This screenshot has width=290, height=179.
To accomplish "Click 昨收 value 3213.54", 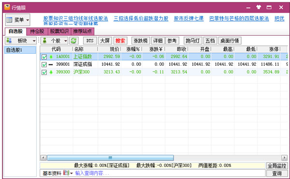I will coord(179,72).
